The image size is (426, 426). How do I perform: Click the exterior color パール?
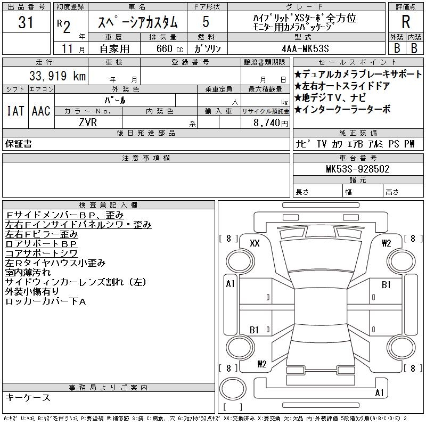click(115, 100)
